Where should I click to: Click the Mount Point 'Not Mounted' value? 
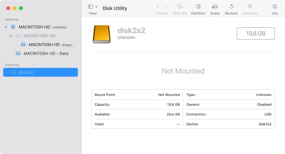pos(169,95)
